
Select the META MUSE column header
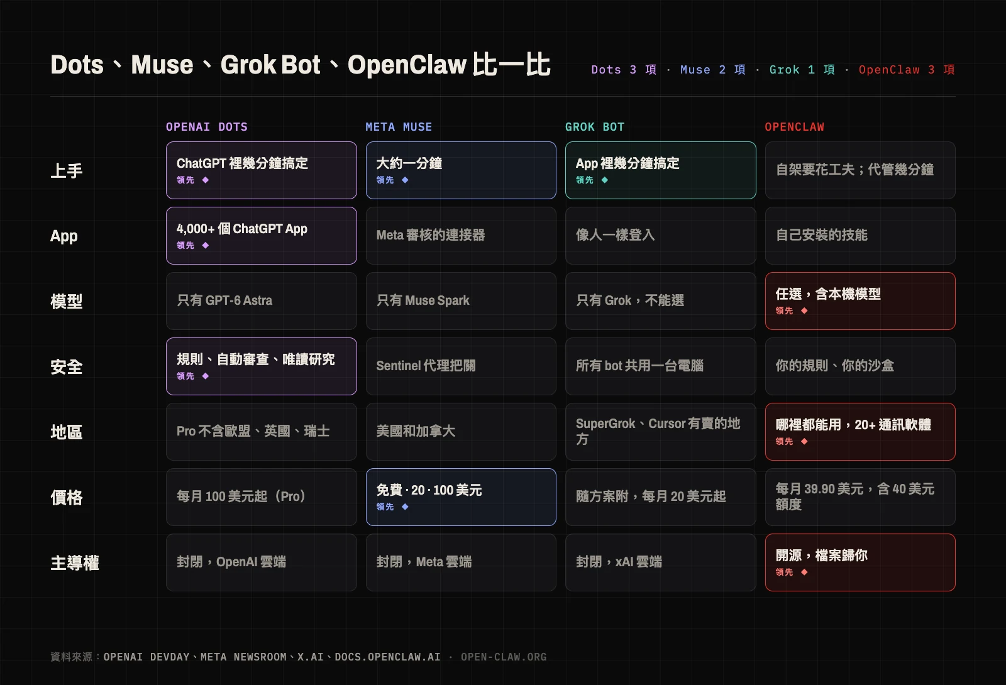399,127
